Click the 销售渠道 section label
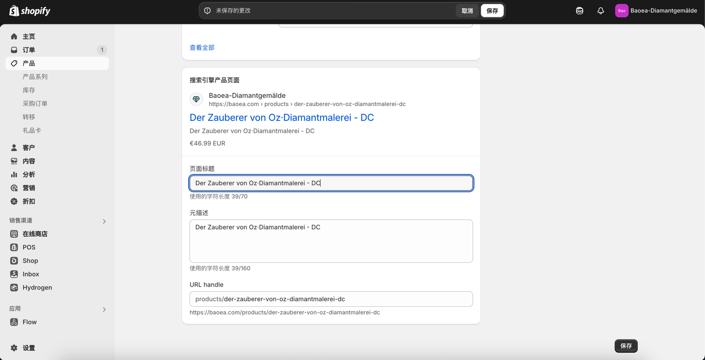The width and height of the screenshot is (705, 360). click(x=21, y=221)
